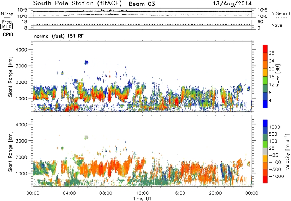Click '2000' tick on power panel axis
Viewport: 291px width, 201px height.
tap(21, 82)
